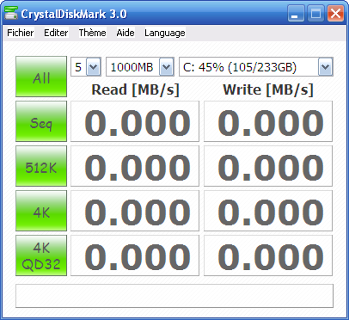Click the Read [MB/s] column header

click(x=135, y=90)
